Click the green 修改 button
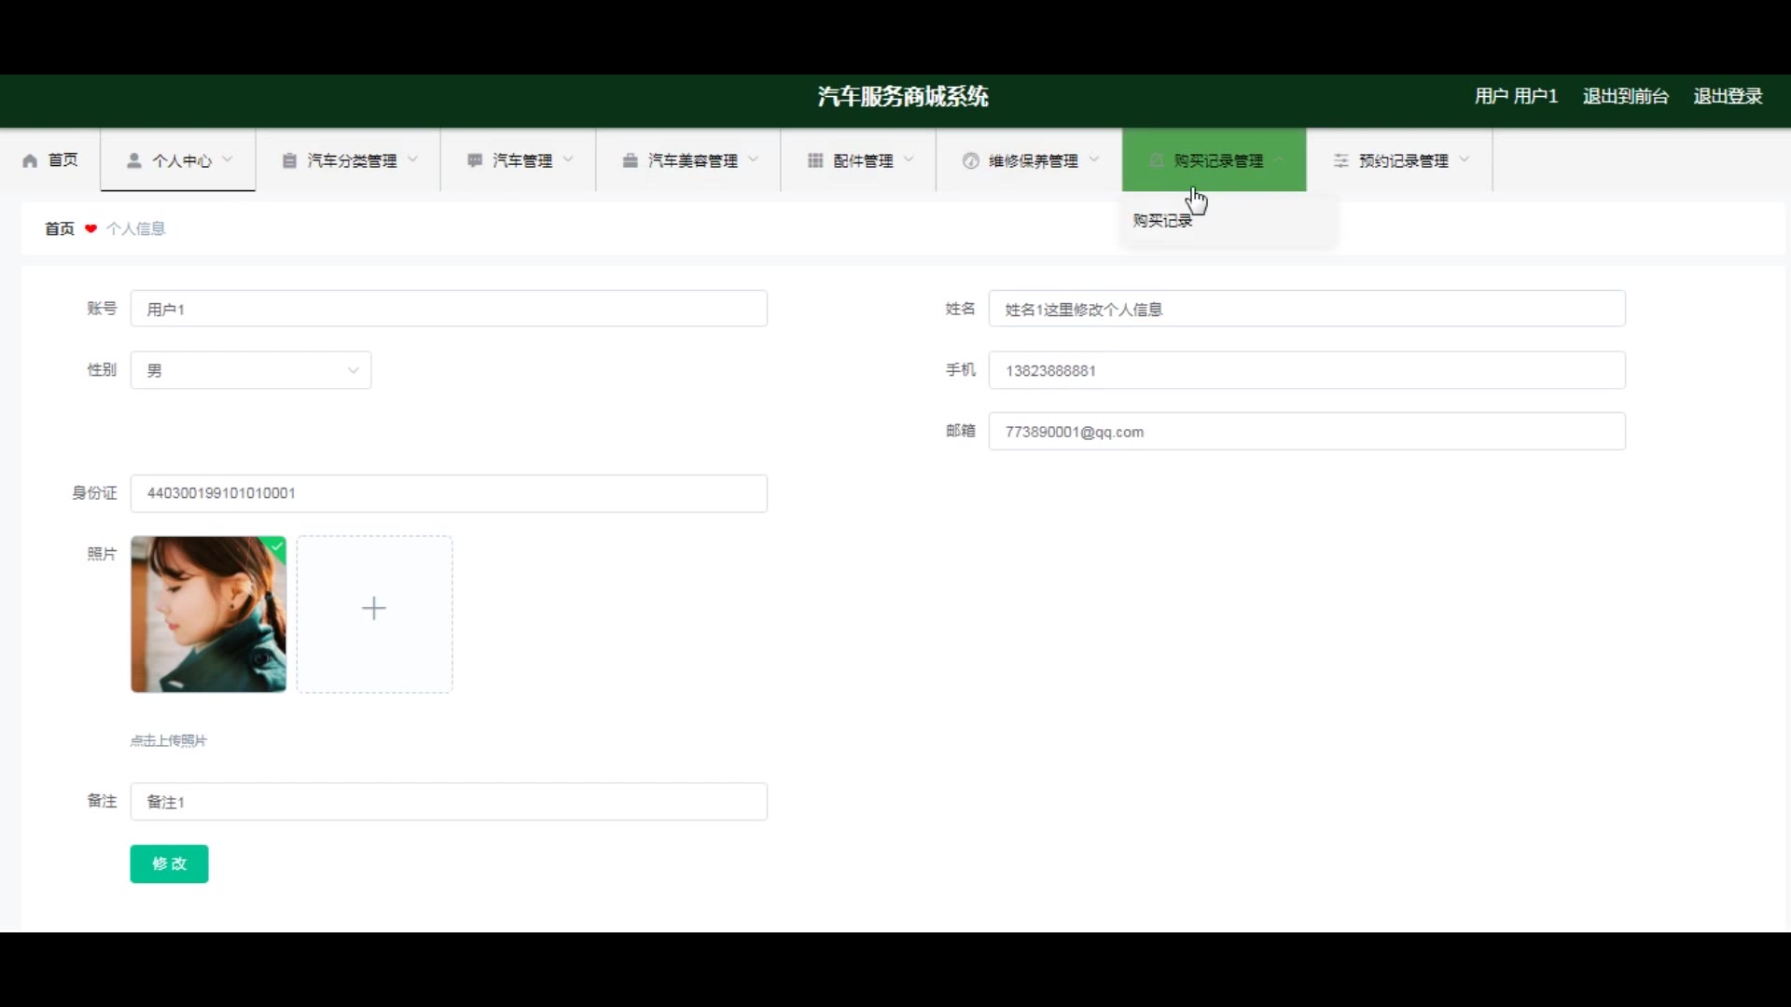 coord(169,863)
